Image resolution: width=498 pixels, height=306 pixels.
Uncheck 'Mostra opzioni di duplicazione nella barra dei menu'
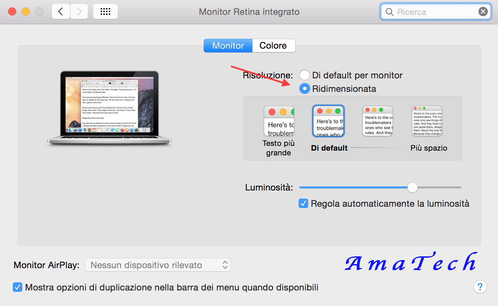(17, 287)
